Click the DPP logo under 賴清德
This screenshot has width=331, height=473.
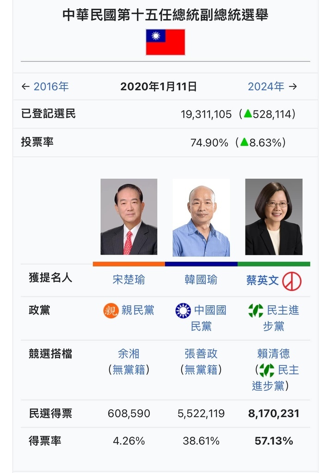click(x=267, y=370)
